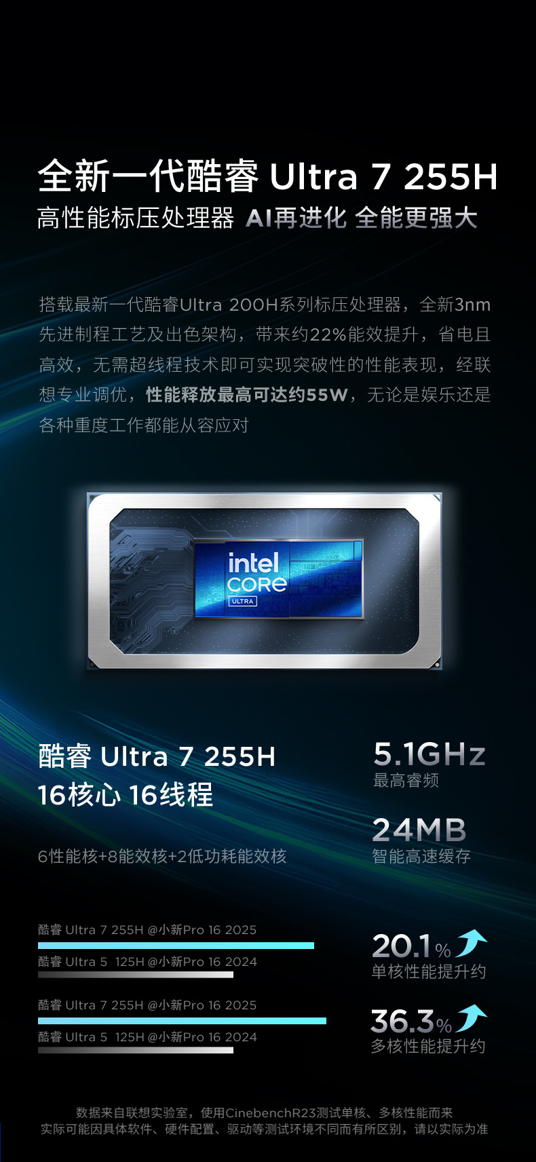Click bold text 性能释放最高可达约55W

[247, 395]
